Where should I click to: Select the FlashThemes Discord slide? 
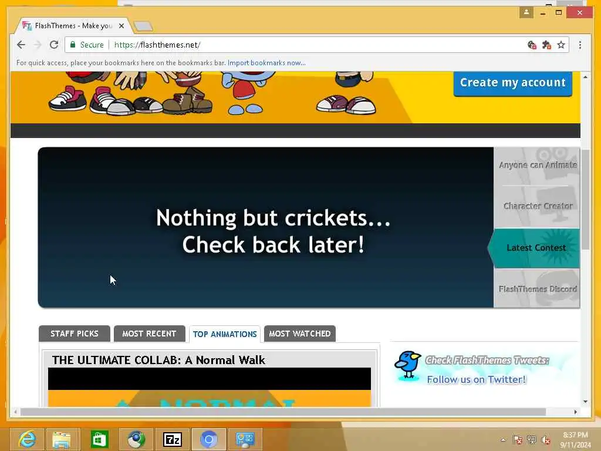536,288
